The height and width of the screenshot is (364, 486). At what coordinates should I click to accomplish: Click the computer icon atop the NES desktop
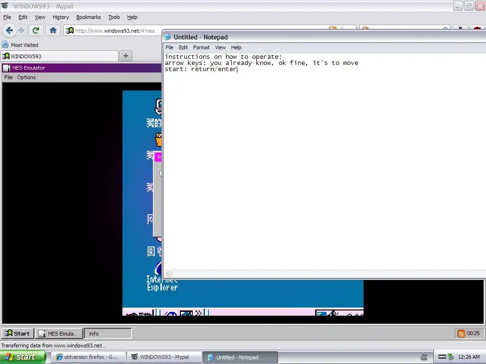point(159,107)
